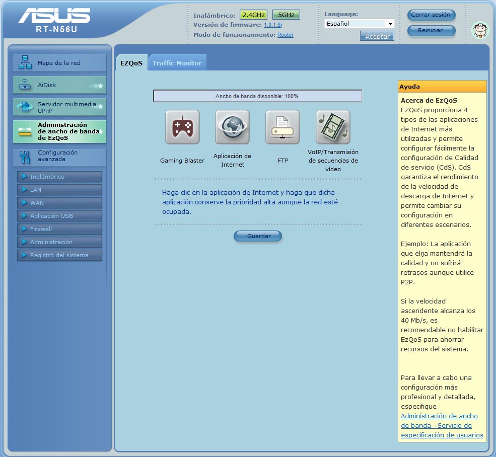Open the AiDisk menu item
The height and width of the screenshot is (457, 496).
59,85
